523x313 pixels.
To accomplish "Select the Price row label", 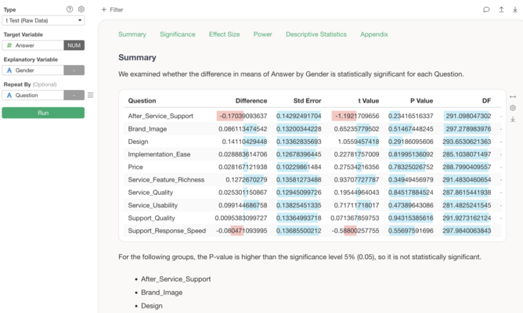I will tap(135, 167).
